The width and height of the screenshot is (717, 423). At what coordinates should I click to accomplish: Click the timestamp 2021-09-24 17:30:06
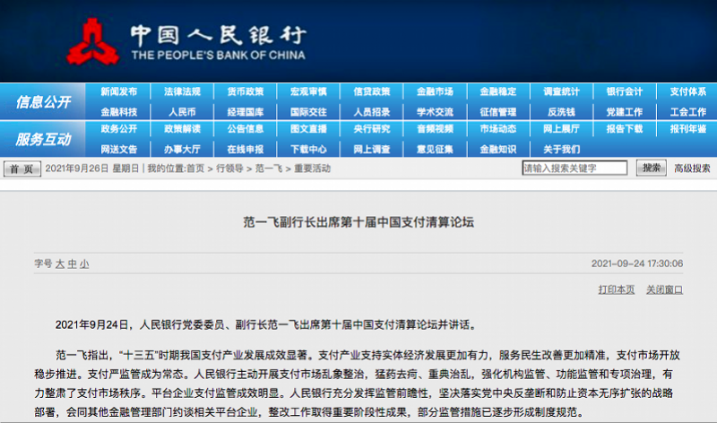tap(637, 263)
